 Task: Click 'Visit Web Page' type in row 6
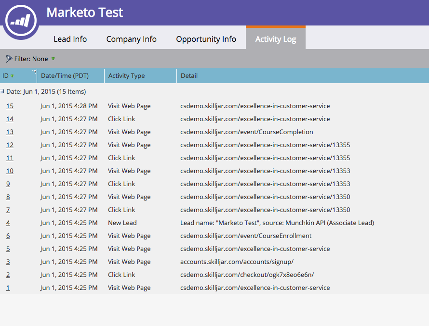[129, 236]
